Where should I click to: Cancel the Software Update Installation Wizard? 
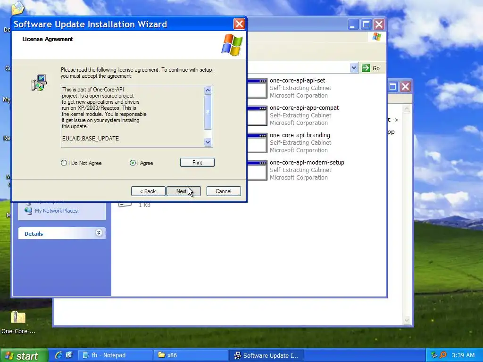pos(224,191)
